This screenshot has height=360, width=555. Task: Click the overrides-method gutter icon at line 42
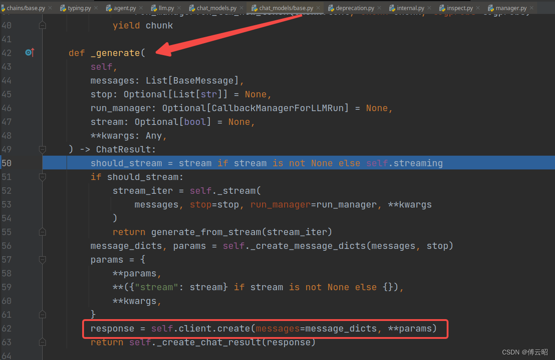pos(29,53)
